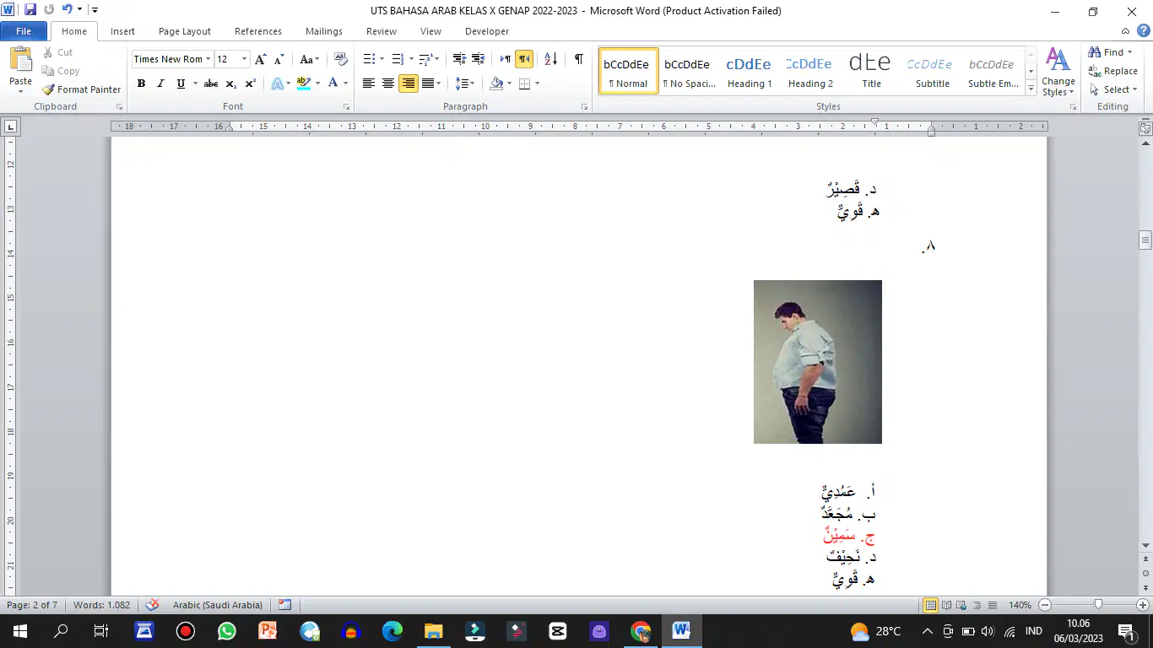The image size is (1153, 648).
Task: Apply Superscript formatting
Action: 251,84
